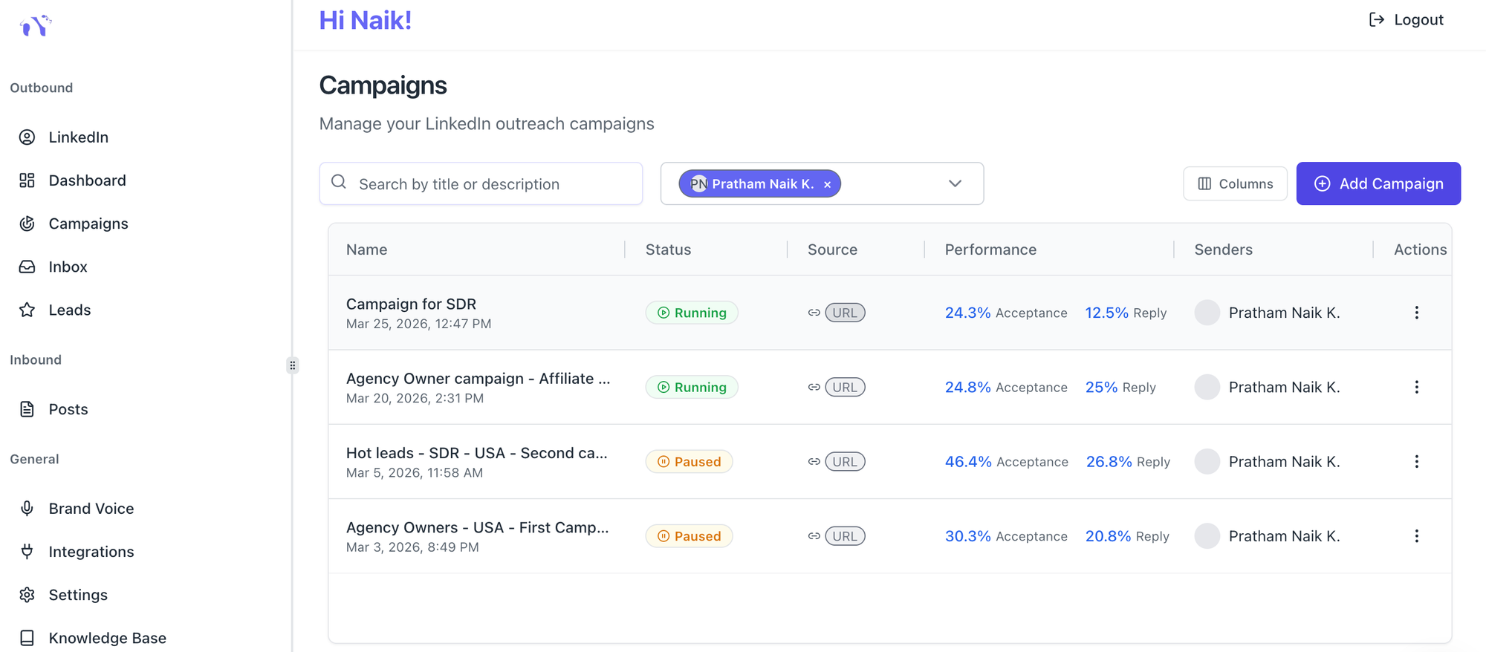
Task: Go to Campaigns in the sidebar
Action: point(88,224)
